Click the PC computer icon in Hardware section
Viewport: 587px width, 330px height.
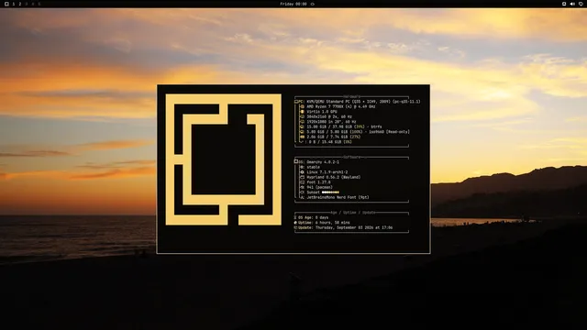coord(296,102)
